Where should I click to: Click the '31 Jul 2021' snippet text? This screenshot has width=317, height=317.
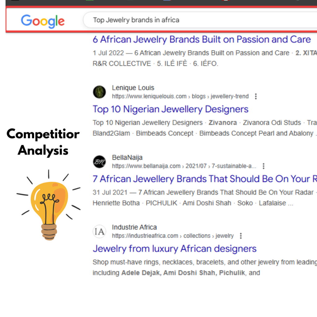click(110, 192)
